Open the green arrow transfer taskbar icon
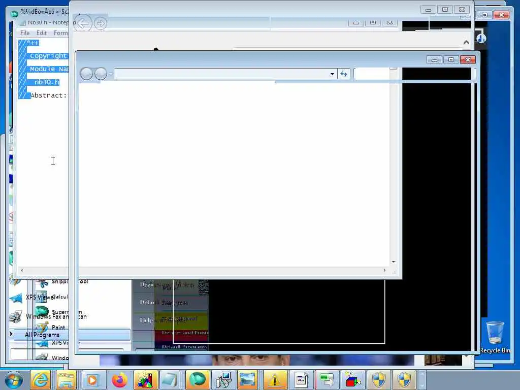520x390 pixels. [x=327, y=380]
